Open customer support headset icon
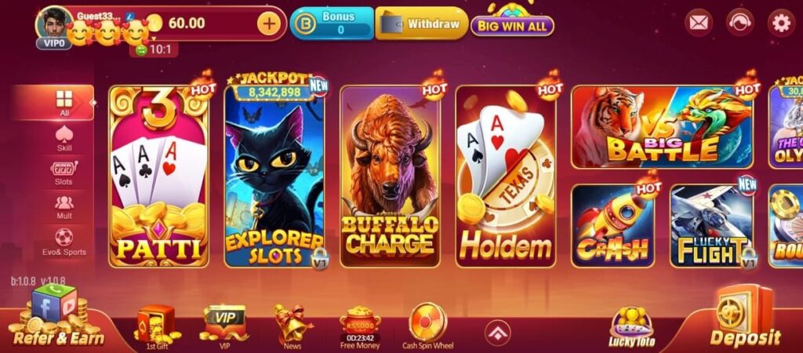 (739, 23)
